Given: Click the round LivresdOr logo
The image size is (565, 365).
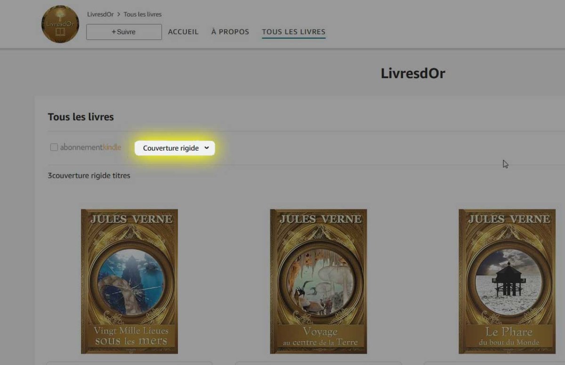Looking at the screenshot, I should 60,24.
